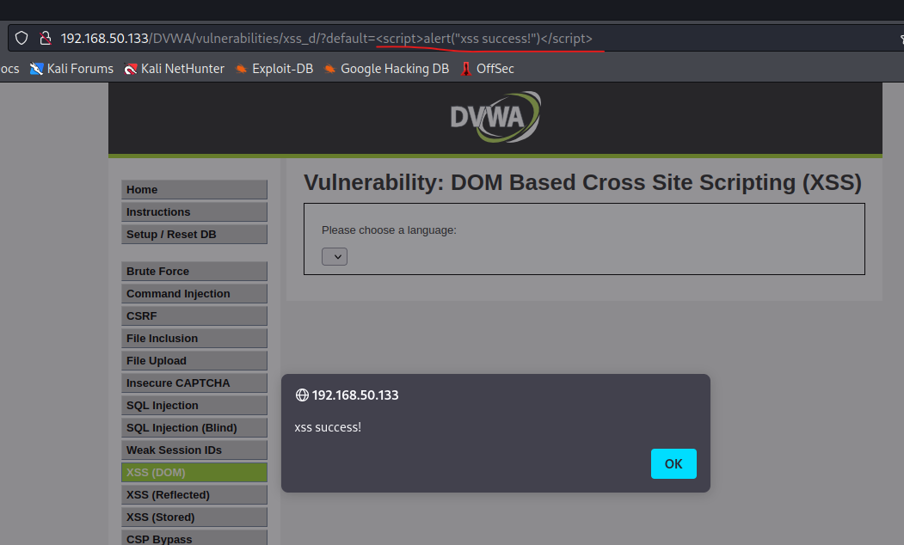Open the Weak Session IDs page
Viewport: 904px width, 545px height.
(x=194, y=450)
